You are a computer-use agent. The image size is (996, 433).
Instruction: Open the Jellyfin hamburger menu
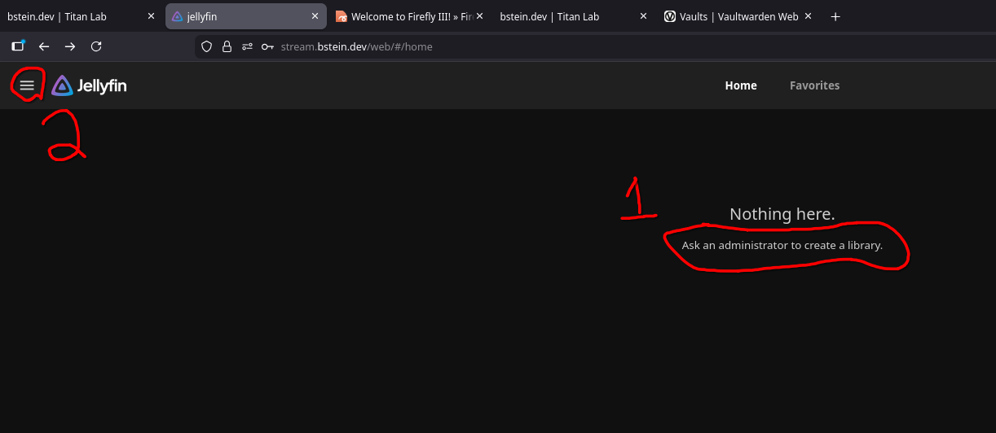click(x=27, y=85)
